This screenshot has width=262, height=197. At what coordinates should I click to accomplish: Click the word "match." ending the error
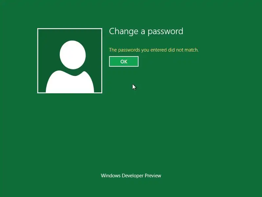pyautogui.click(x=192, y=50)
